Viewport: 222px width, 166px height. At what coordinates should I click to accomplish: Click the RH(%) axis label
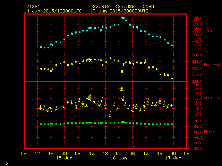[209, 131]
